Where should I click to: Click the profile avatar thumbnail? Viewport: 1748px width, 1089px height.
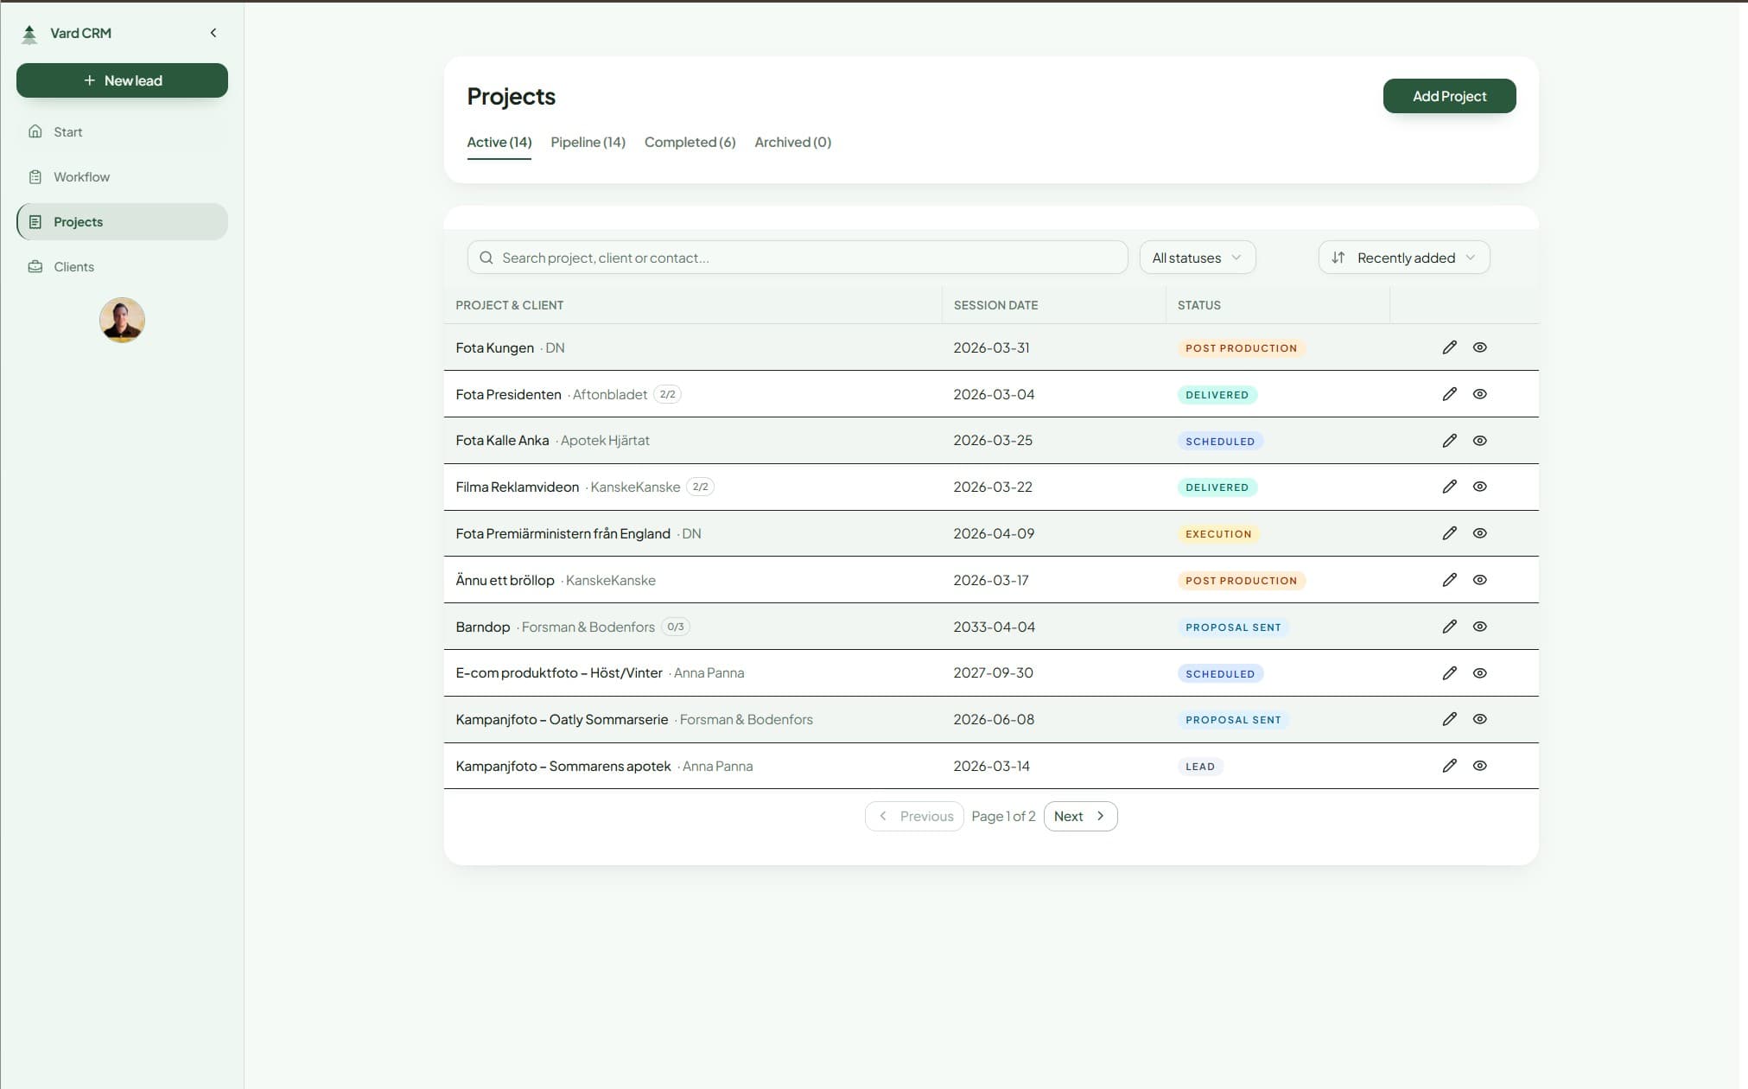(122, 320)
